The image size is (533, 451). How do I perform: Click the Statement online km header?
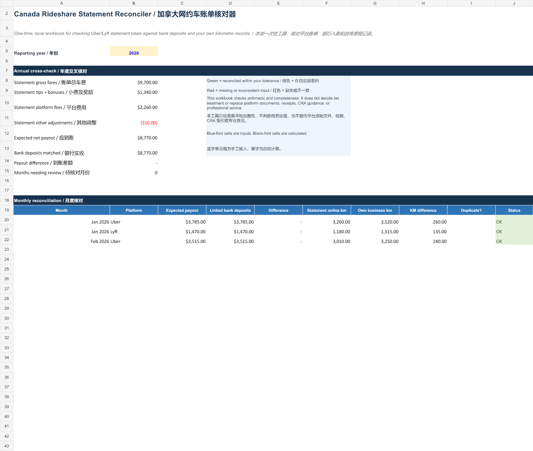[x=327, y=210]
